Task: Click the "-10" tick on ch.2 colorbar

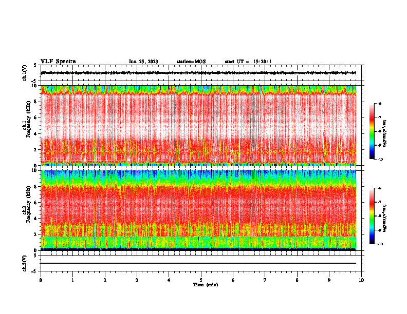Action: tap(380, 244)
